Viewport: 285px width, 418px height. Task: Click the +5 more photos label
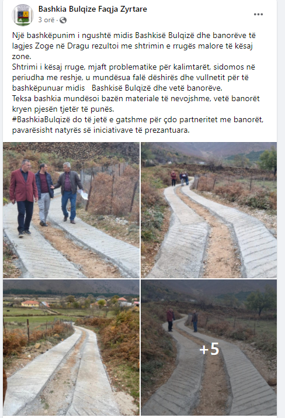point(209,349)
